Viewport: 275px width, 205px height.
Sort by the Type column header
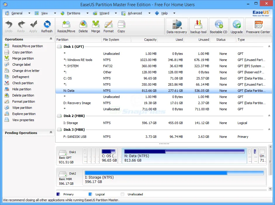[x=254, y=40]
